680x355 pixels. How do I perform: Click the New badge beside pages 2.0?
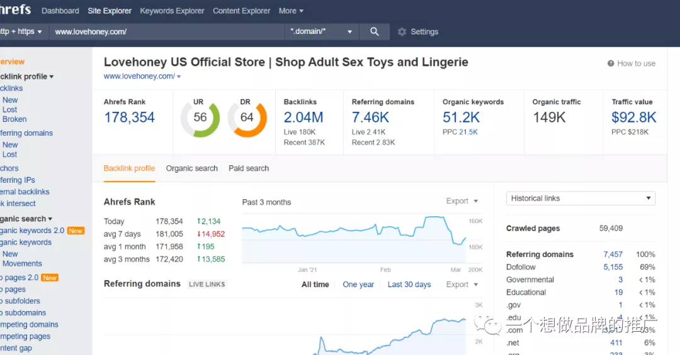pos(50,278)
